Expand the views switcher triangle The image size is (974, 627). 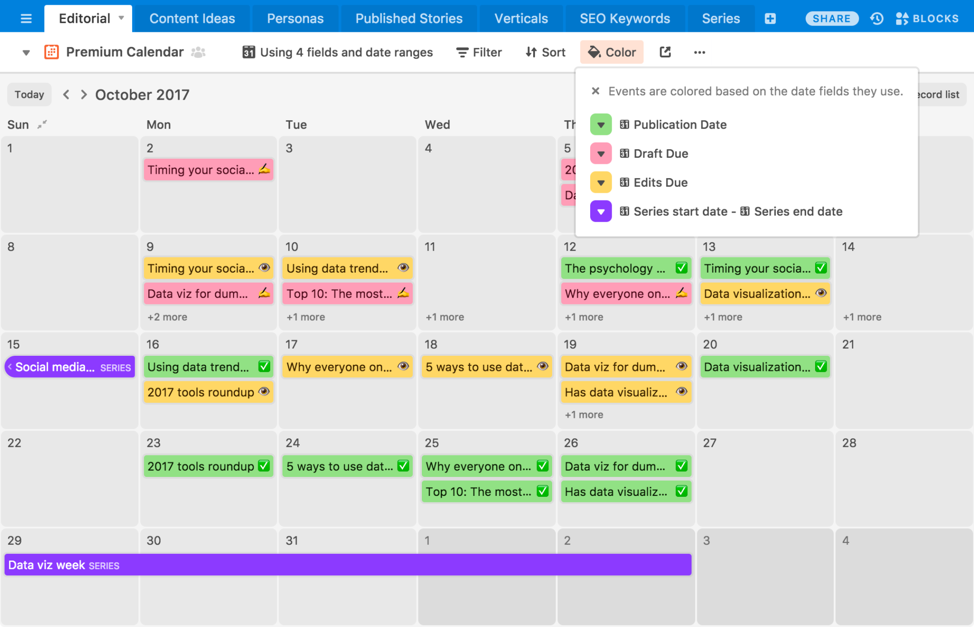tap(26, 52)
